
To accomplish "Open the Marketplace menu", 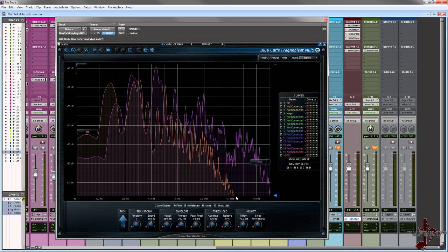I will 115,7.
